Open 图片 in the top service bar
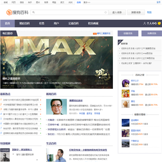 pos(38,2)
